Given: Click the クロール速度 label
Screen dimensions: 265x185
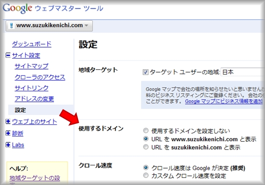Looking at the screenshot, I should coord(95,165).
